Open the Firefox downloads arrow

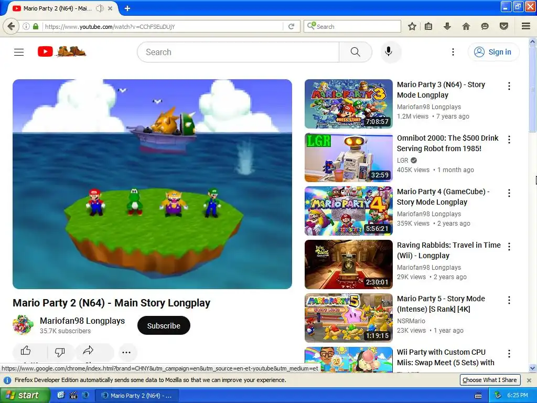[447, 26]
